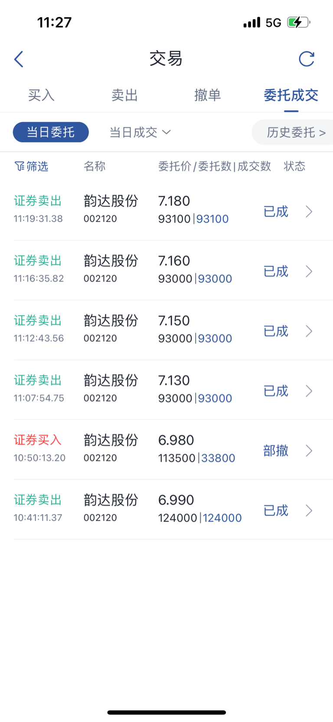
Task: Switch to the 卖出 tab
Action: click(124, 95)
